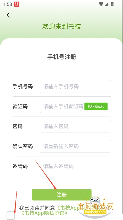Click the 欢迎来到书枝 title text
The image size is (123, 220).
[62, 26]
